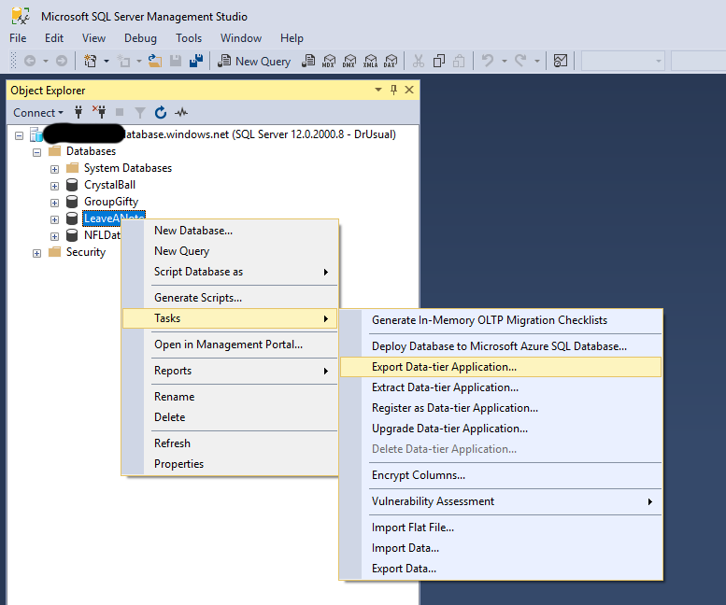Open the Help menu
726x605 pixels.
coord(292,38)
